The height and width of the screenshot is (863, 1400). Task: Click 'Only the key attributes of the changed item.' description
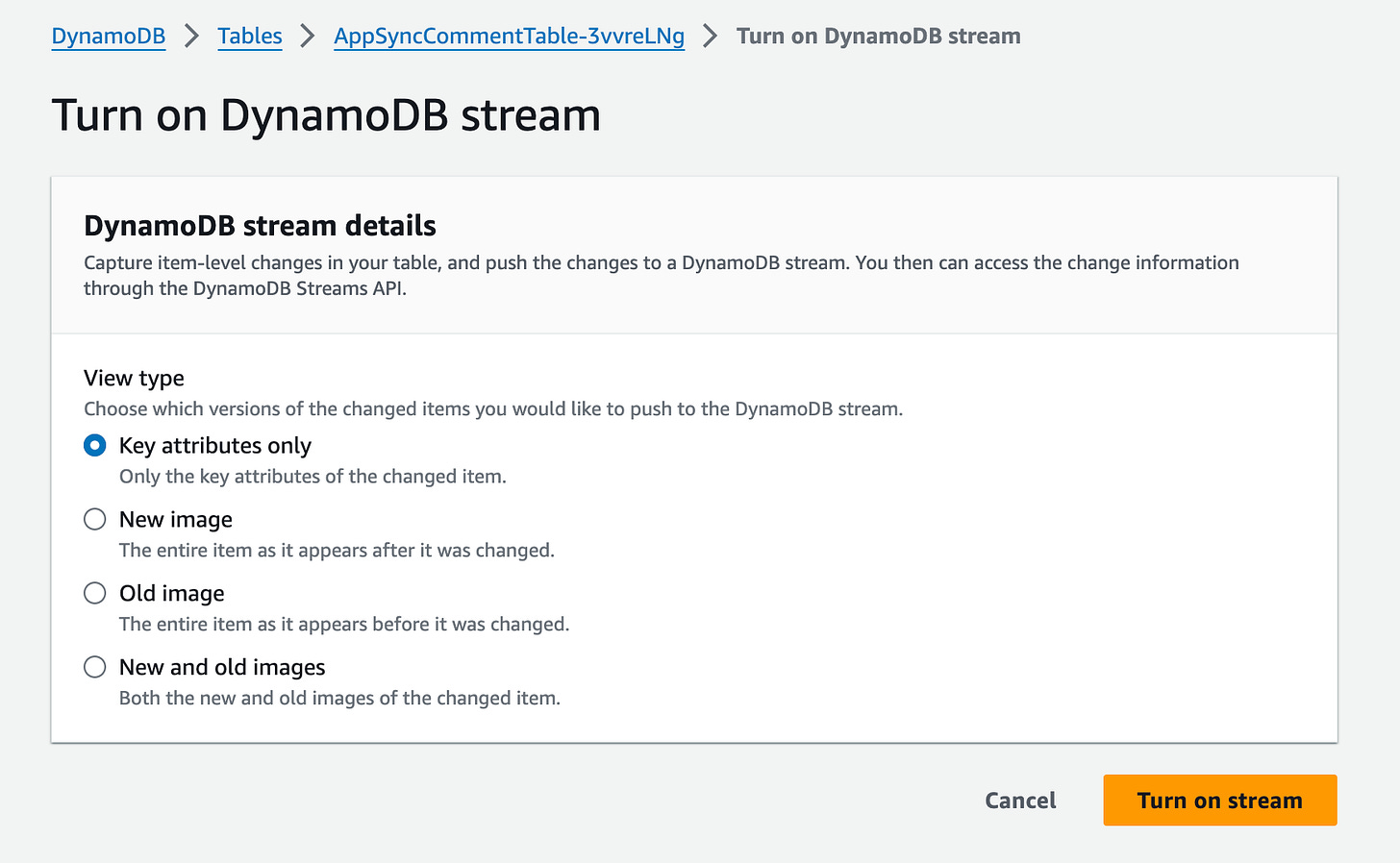coord(312,477)
